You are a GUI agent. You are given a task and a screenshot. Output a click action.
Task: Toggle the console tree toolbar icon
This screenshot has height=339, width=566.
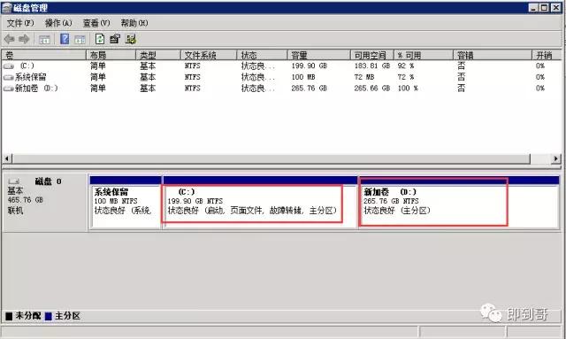[44, 40]
